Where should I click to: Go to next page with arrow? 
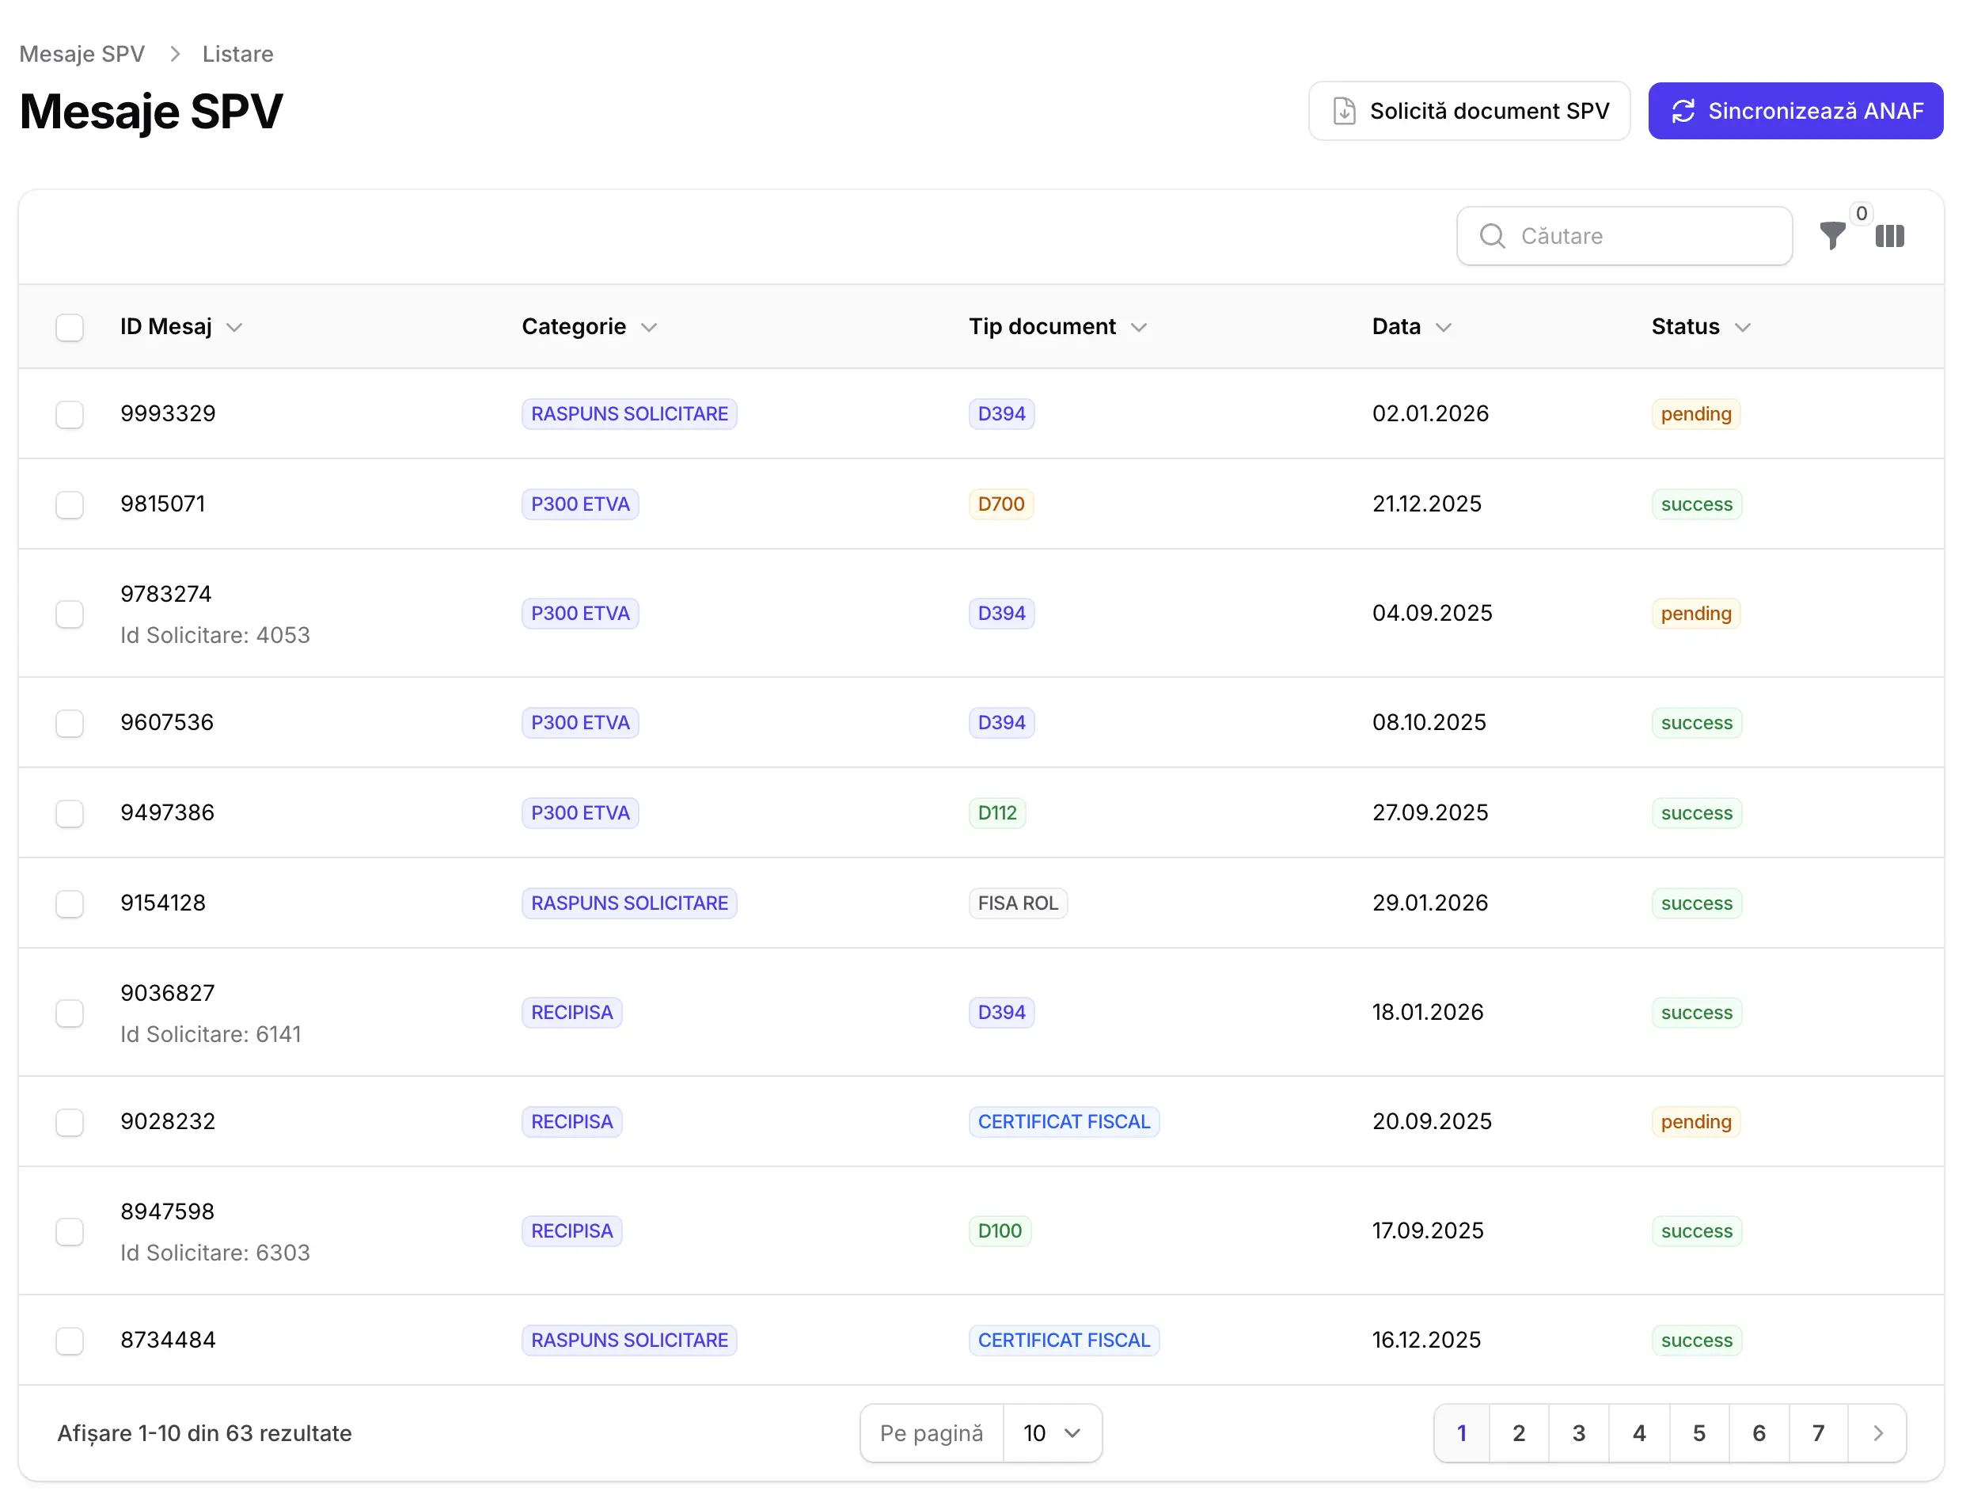(1877, 1433)
